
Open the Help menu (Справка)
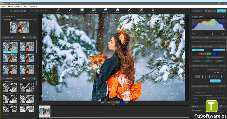point(33,6)
